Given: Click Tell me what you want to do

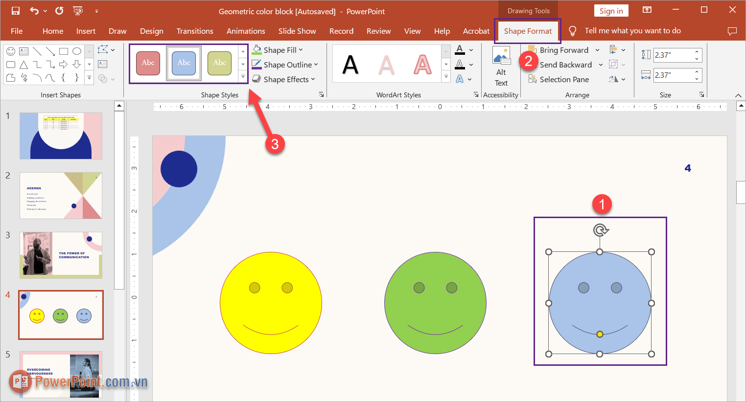Looking at the screenshot, I should click(x=632, y=31).
